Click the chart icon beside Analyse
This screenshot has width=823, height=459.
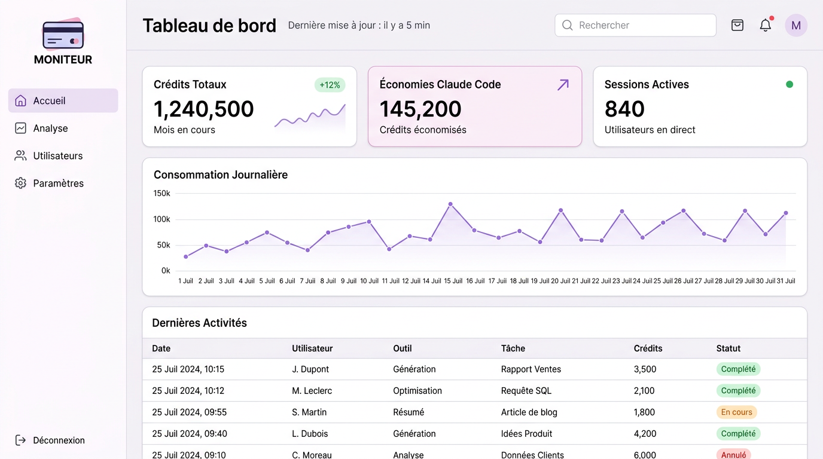click(x=20, y=128)
